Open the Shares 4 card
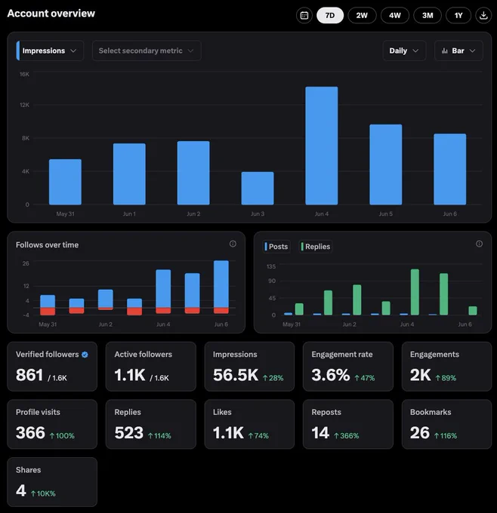Screen dimensions: 497x513 click(52, 482)
